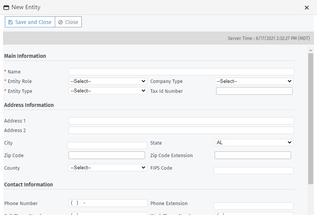Click the window icon beside New Entity title
The image size is (317, 218).
pyautogui.click(x=6, y=8)
